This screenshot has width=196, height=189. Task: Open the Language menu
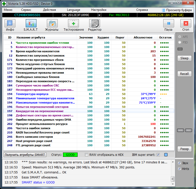coord(74,10)
